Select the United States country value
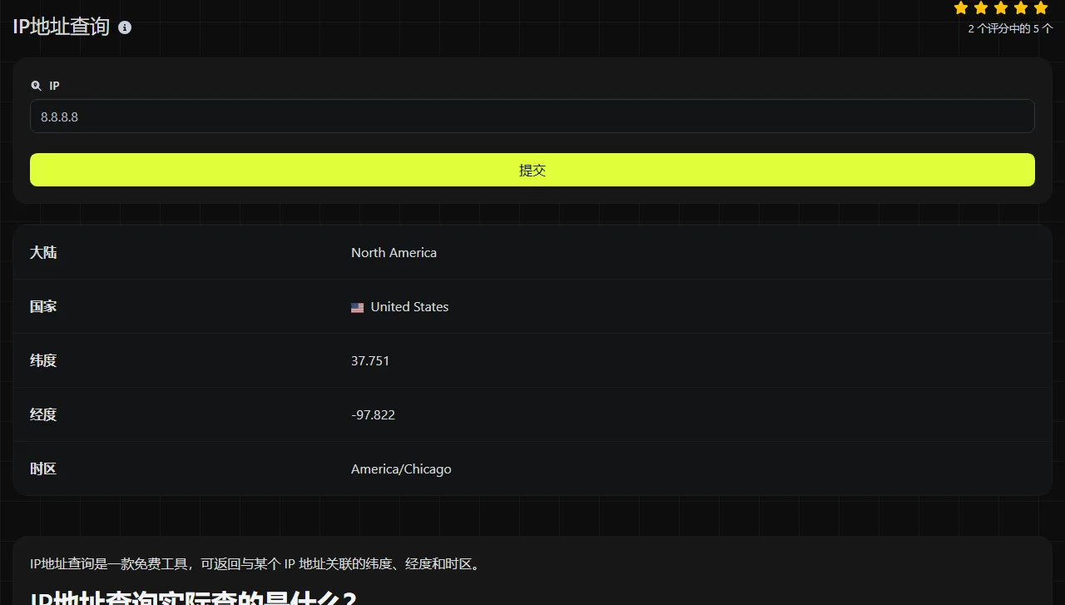Image resolution: width=1065 pixels, height=605 pixels. 409,307
